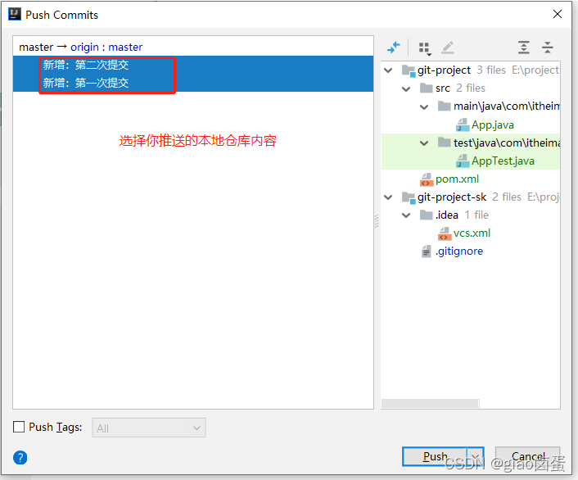Screen dimensions: 578x480
Task: Collapse the git-project tree node
Action: pyautogui.click(x=388, y=70)
